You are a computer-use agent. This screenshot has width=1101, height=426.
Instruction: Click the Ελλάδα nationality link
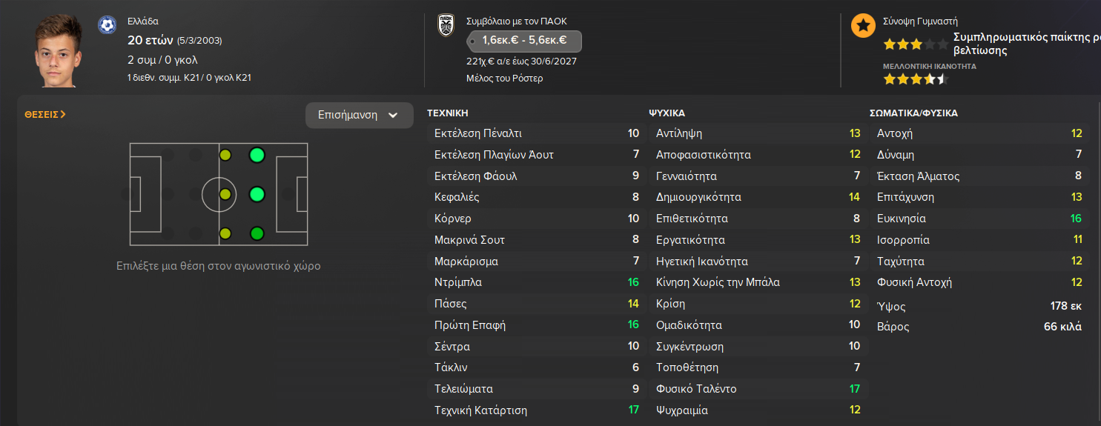pos(142,21)
